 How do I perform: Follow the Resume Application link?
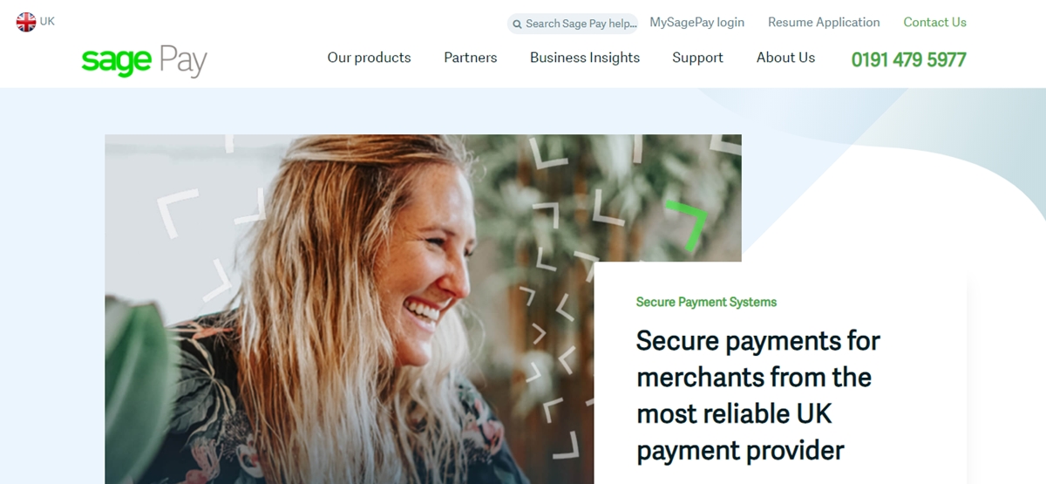tap(824, 23)
